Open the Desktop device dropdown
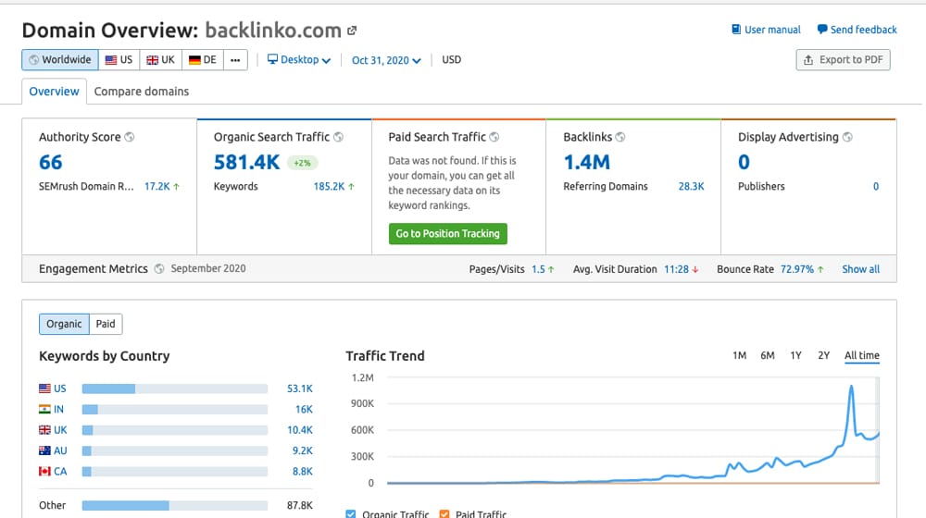 [x=299, y=60]
